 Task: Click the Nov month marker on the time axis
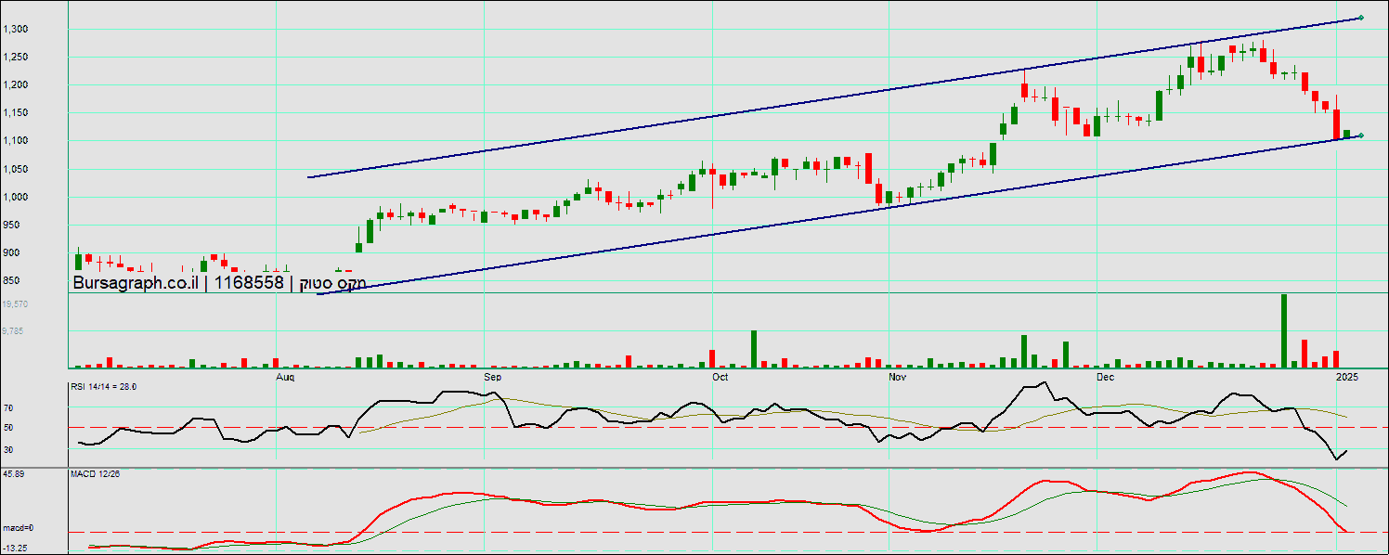tap(897, 378)
